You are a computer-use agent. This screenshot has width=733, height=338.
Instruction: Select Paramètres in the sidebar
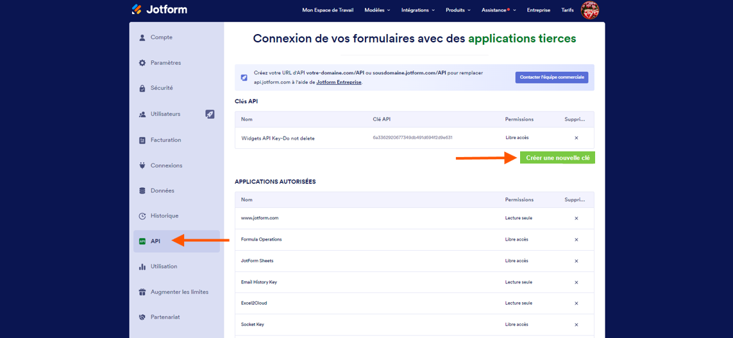177,63
